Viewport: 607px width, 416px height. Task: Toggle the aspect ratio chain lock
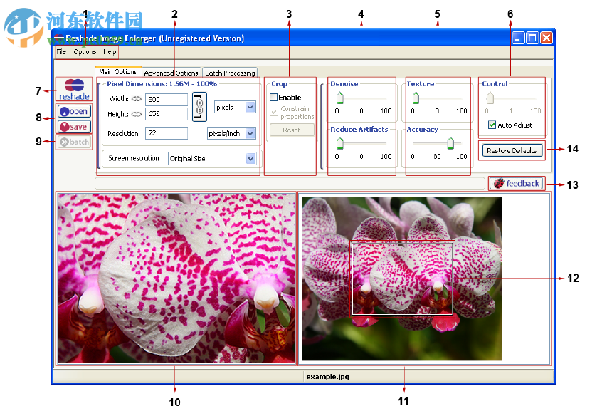pyautogui.click(x=199, y=107)
